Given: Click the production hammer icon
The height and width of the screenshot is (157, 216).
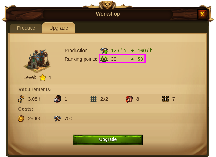Looking at the screenshot, I should 104,51.
